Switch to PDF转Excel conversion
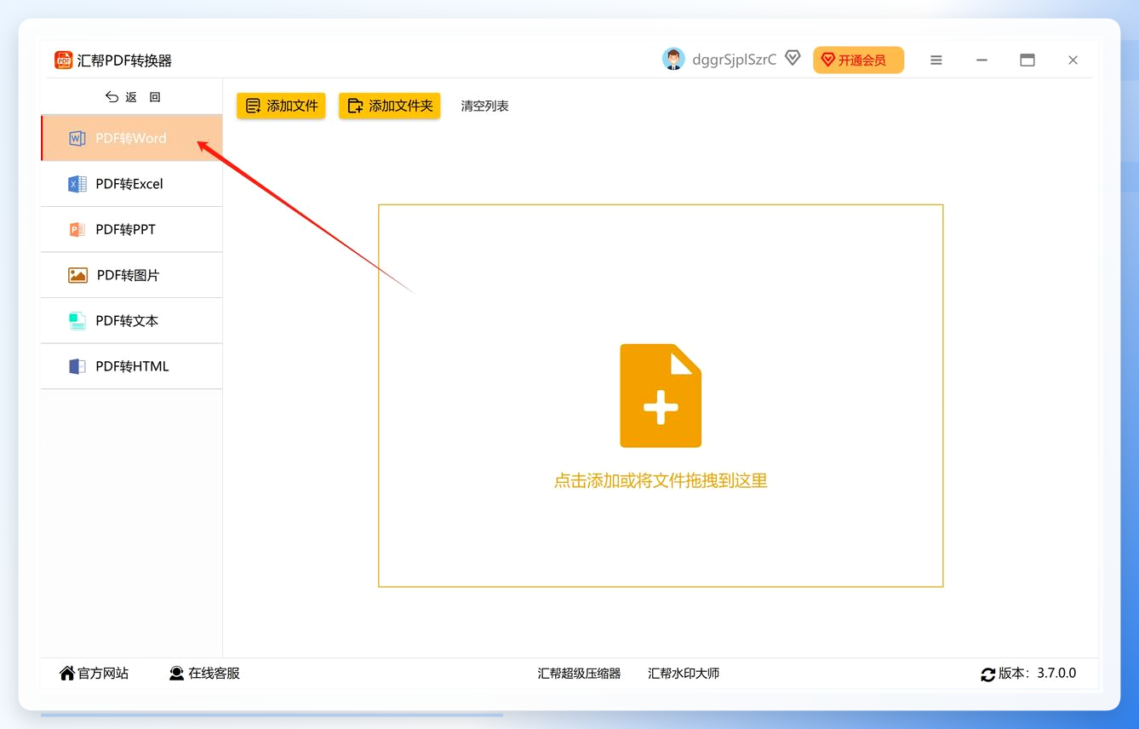The image size is (1139, 729). click(x=132, y=184)
